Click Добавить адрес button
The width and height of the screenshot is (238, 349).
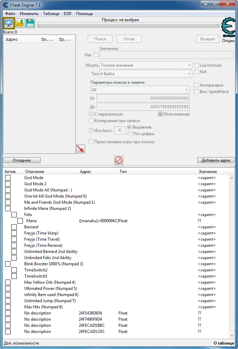[216, 160]
